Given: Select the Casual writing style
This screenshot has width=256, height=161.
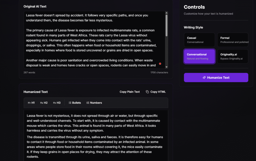Looking at the screenshot, I should [x=199, y=40].
